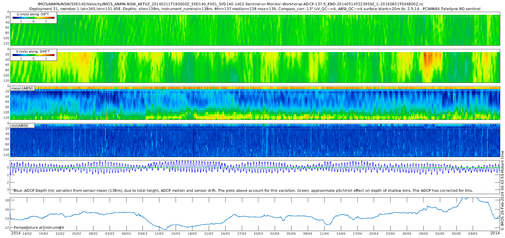Click the 2014 year label at right end
This screenshot has width=505, height=238.
coord(495,233)
